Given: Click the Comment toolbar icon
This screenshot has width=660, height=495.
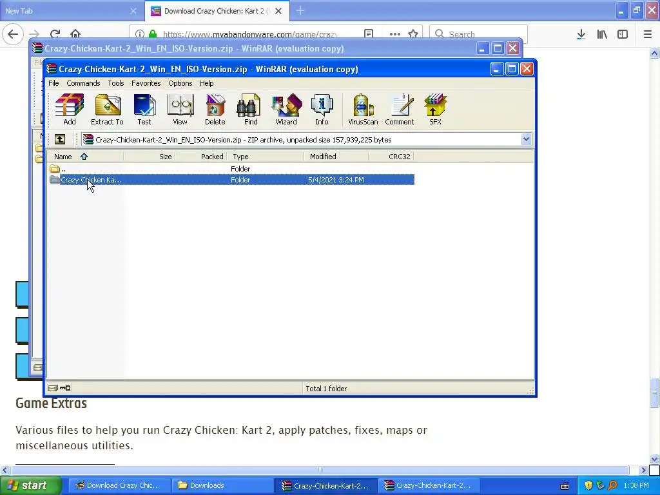Looking at the screenshot, I should (400, 110).
